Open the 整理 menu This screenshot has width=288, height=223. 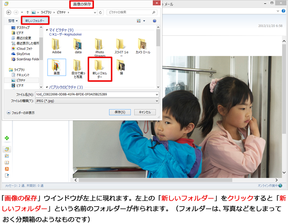pyautogui.click(x=13, y=21)
